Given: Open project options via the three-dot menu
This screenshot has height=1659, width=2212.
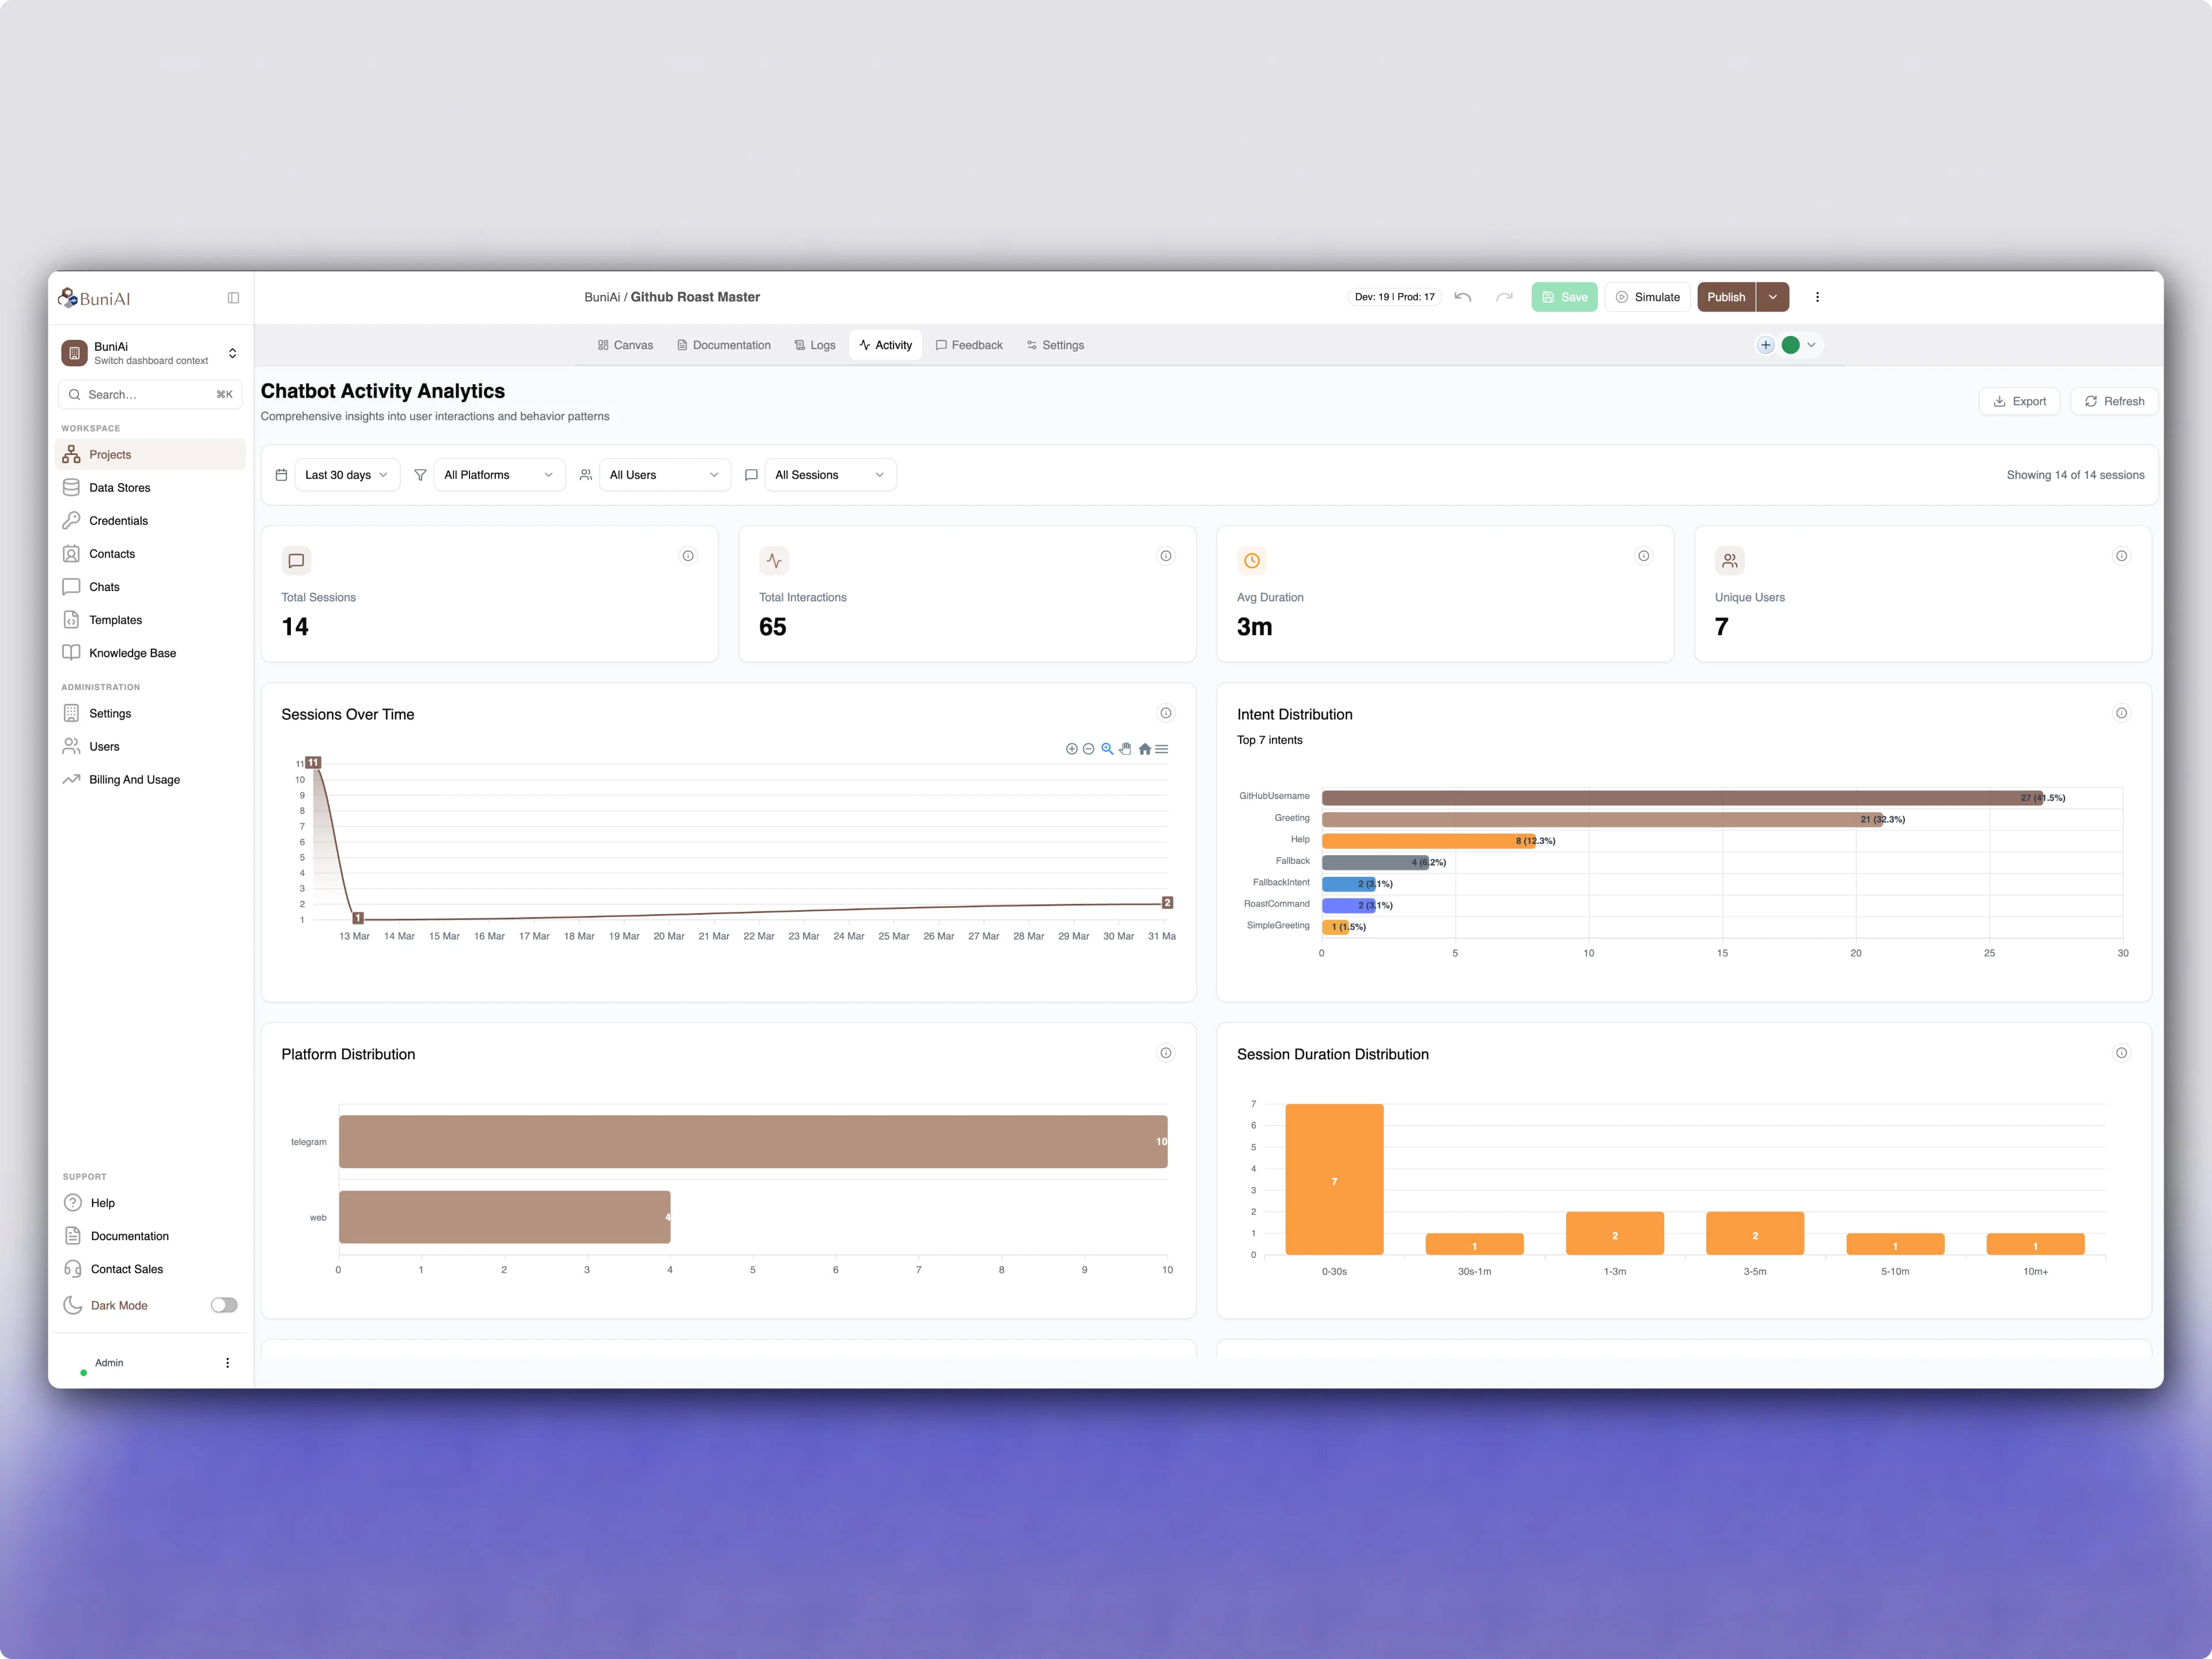Looking at the screenshot, I should pos(1817,296).
